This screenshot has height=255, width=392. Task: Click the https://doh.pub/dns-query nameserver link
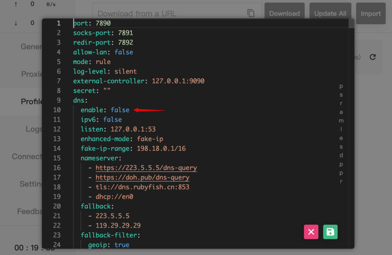click(x=142, y=178)
